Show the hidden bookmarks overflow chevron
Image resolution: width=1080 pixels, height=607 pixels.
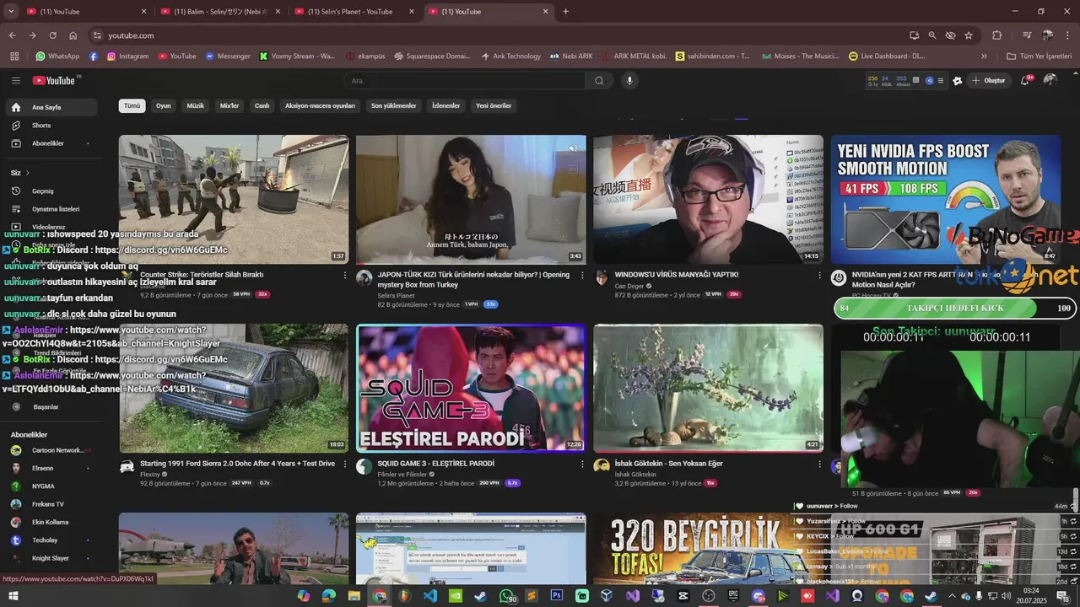[984, 56]
